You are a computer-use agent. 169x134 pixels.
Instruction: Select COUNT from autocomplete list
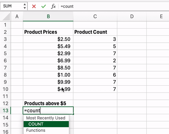[46, 124]
